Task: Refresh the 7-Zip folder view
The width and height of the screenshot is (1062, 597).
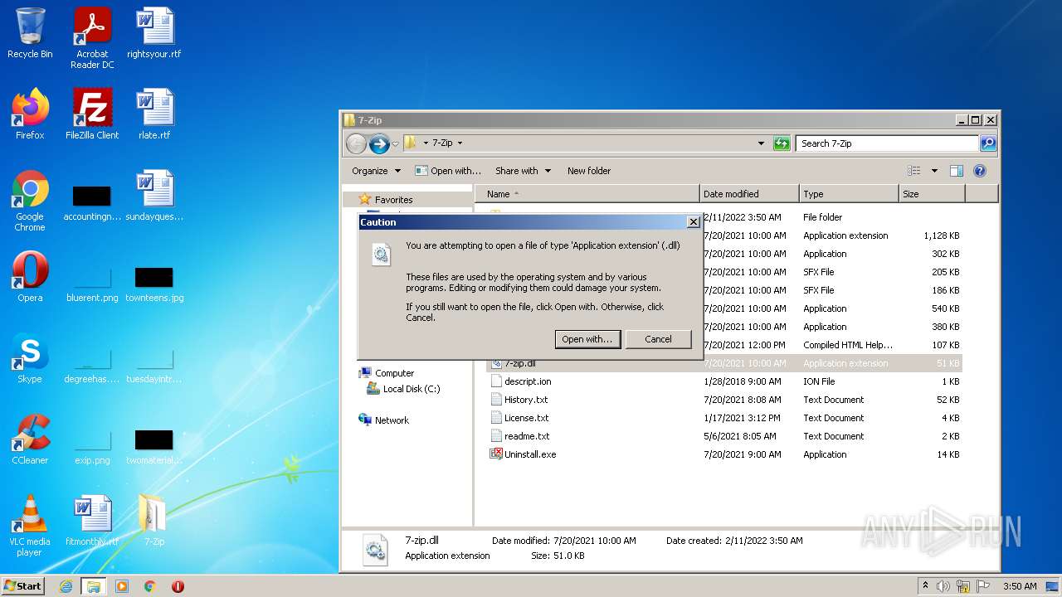Action: [x=782, y=143]
